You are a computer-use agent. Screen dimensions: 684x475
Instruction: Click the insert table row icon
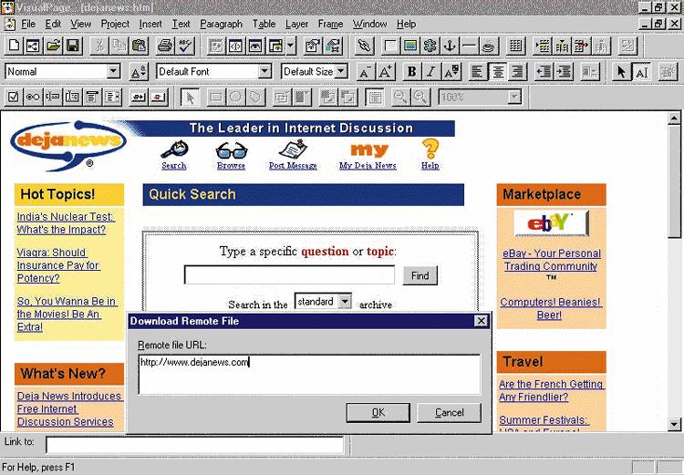click(543, 46)
